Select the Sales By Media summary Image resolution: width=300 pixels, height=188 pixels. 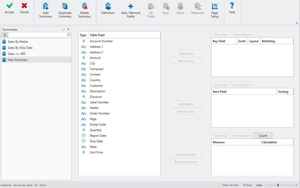(18, 42)
